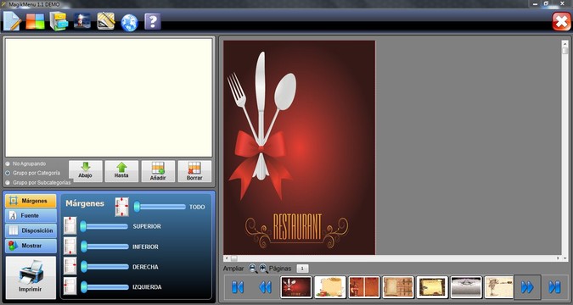The height and width of the screenshot is (305, 573).
Task: Jump to first template with skip-back button
Action: pyautogui.click(x=237, y=287)
